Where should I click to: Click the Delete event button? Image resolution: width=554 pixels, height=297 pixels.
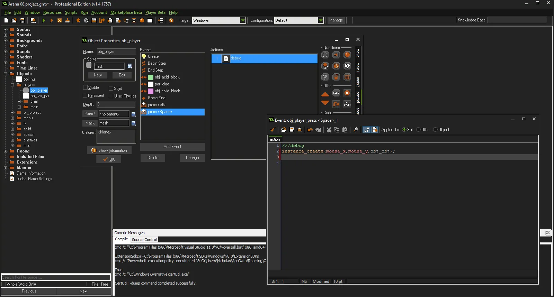(x=153, y=158)
